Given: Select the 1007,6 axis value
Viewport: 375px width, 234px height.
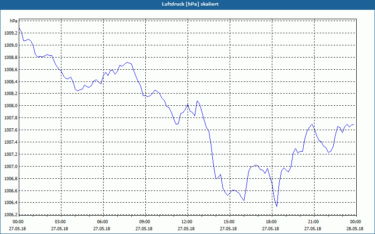Looking at the screenshot, I should click(11, 130).
